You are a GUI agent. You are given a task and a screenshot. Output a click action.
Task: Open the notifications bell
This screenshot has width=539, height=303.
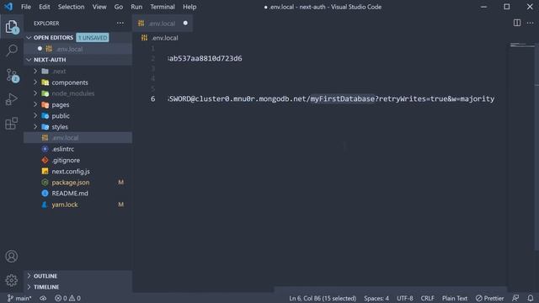pyautogui.click(x=531, y=298)
